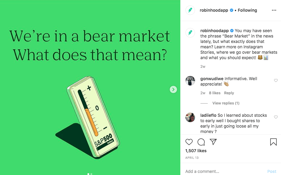Viewport: 281px width, 175px height.
Task: Open the Following status option
Action: [247, 10]
